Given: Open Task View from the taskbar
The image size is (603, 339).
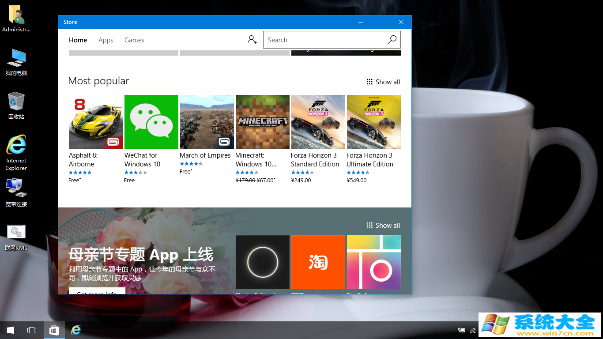Looking at the screenshot, I should 31,330.
